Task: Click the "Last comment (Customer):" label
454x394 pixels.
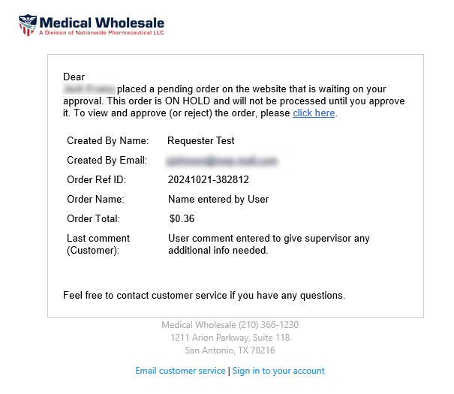Action: pyautogui.click(x=98, y=245)
